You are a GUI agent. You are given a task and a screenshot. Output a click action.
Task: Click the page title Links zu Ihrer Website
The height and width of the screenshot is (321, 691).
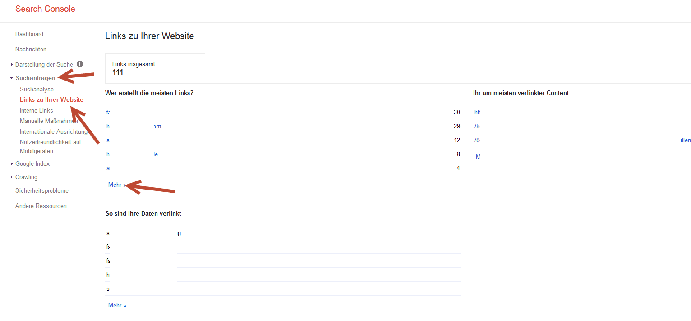click(x=150, y=36)
